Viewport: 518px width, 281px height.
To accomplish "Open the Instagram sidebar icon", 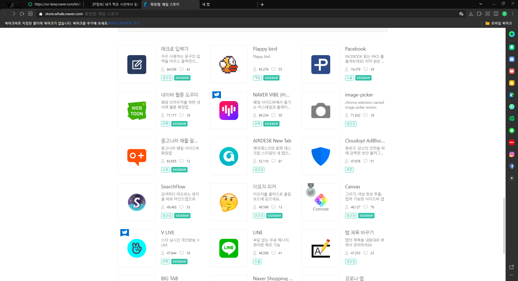I will point(512,154).
